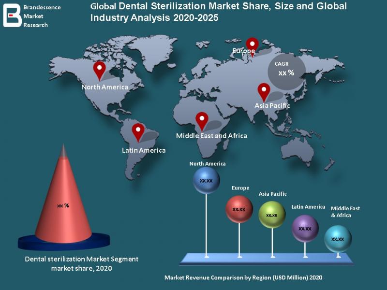387x290 pixels.
Task: Click the purple Latin America revenue sphere
Action: (305, 228)
